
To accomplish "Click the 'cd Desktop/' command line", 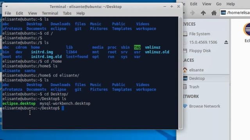I will point(56,94).
